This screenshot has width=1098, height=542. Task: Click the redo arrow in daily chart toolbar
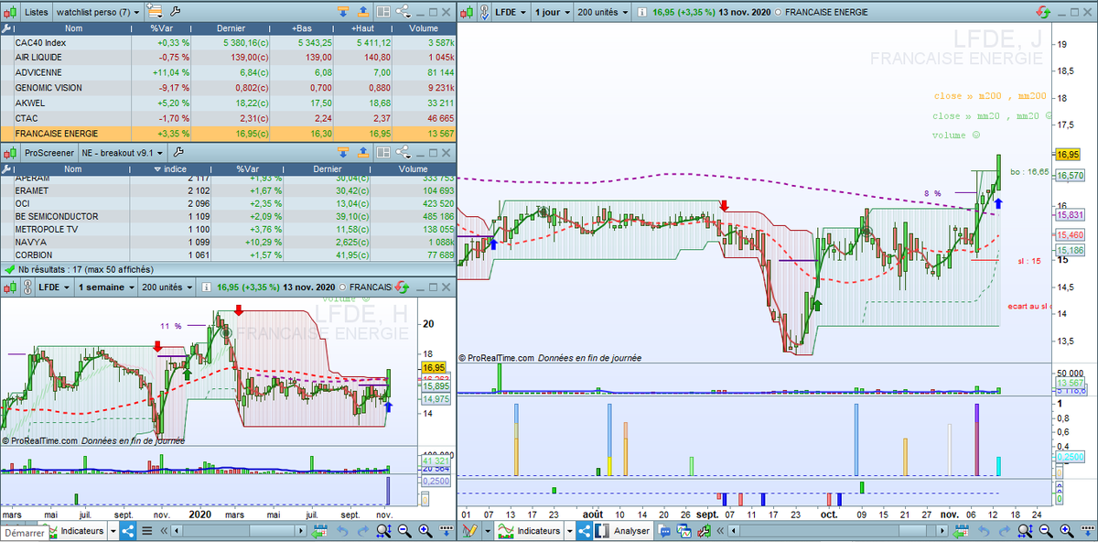point(1005,531)
